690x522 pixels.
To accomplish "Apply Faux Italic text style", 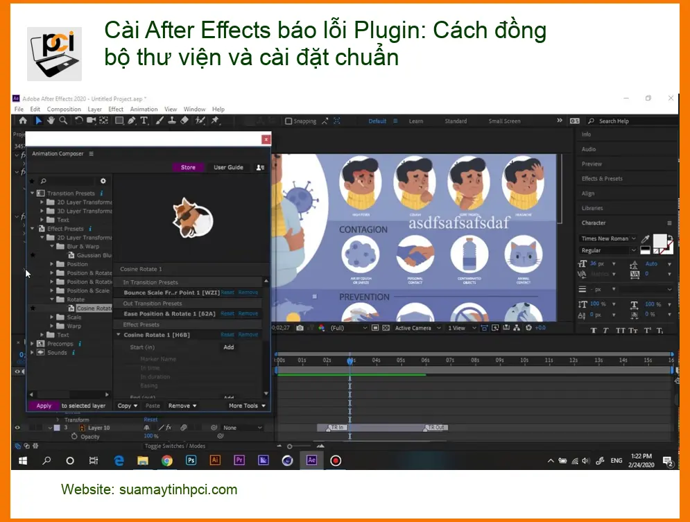I will [606, 331].
